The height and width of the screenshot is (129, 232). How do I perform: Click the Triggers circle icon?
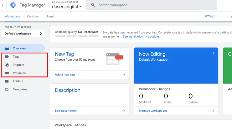pyautogui.click(x=7, y=65)
